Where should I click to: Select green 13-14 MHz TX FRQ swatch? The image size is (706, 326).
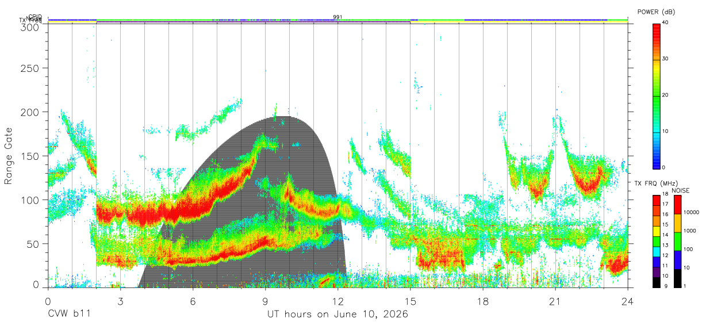(657, 242)
